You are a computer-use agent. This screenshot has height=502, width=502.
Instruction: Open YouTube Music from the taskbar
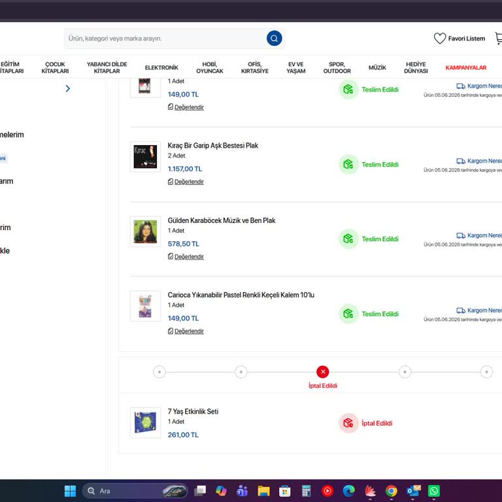point(327,491)
